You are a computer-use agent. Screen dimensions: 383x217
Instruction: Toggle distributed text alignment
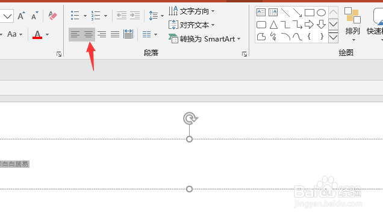(x=128, y=34)
